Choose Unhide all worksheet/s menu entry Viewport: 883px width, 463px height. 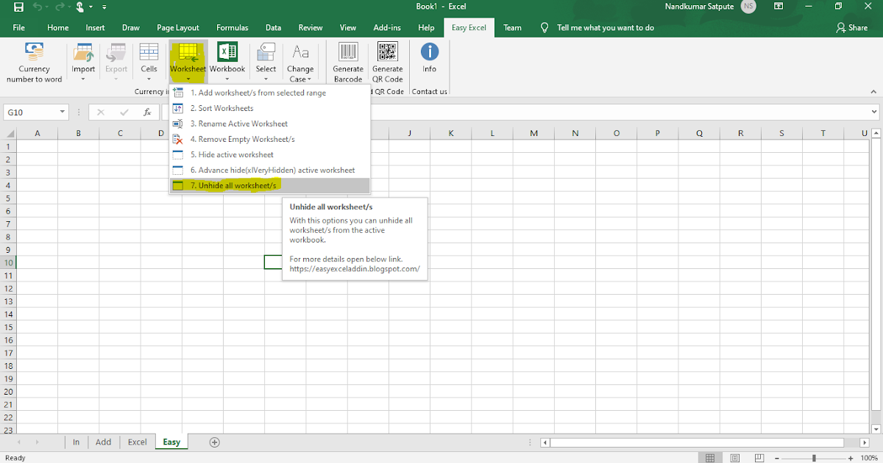coord(235,185)
